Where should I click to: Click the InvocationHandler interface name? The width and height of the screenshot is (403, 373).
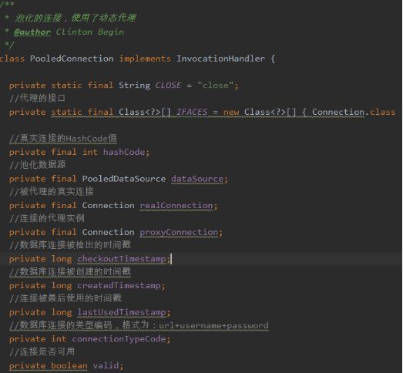tap(220, 59)
